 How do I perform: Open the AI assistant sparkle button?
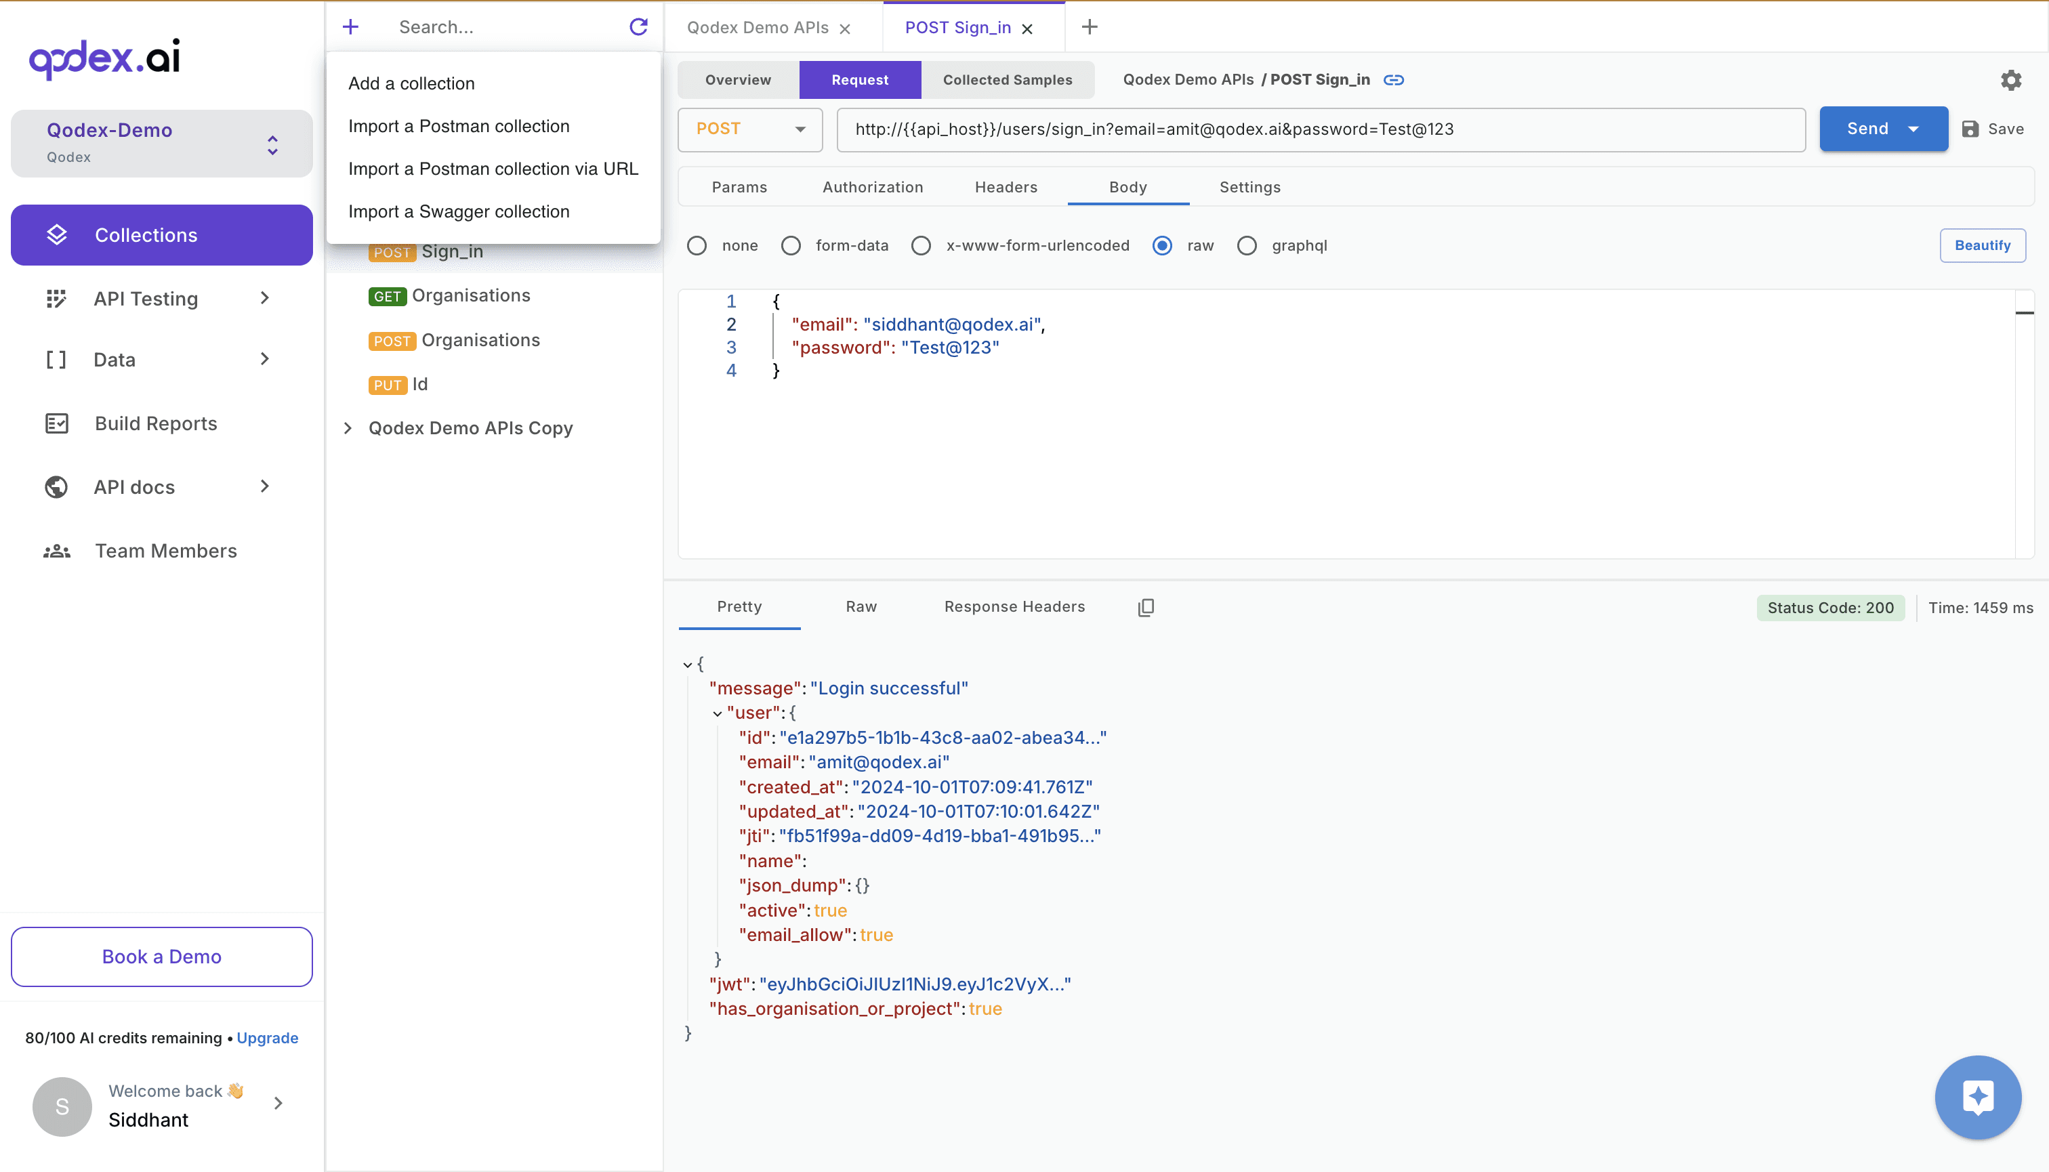1977,1096
